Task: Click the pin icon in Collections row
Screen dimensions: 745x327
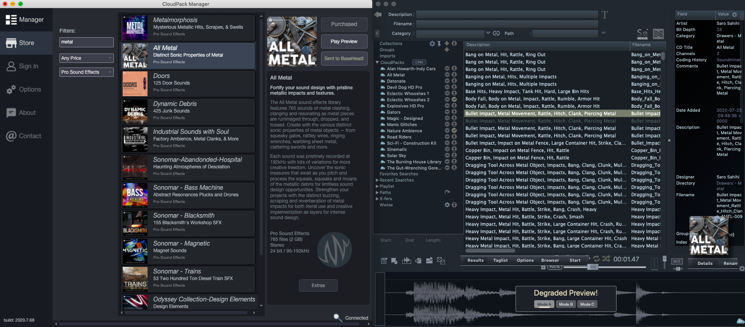Action: 439,43
